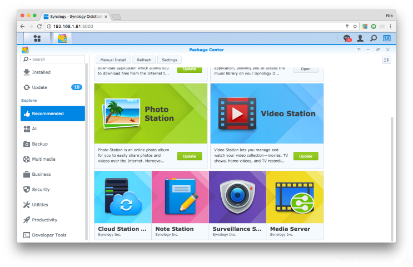The height and width of the screenshot is (267, 413).
Task: Click the Video Station description text
Action: pos(251,156)
